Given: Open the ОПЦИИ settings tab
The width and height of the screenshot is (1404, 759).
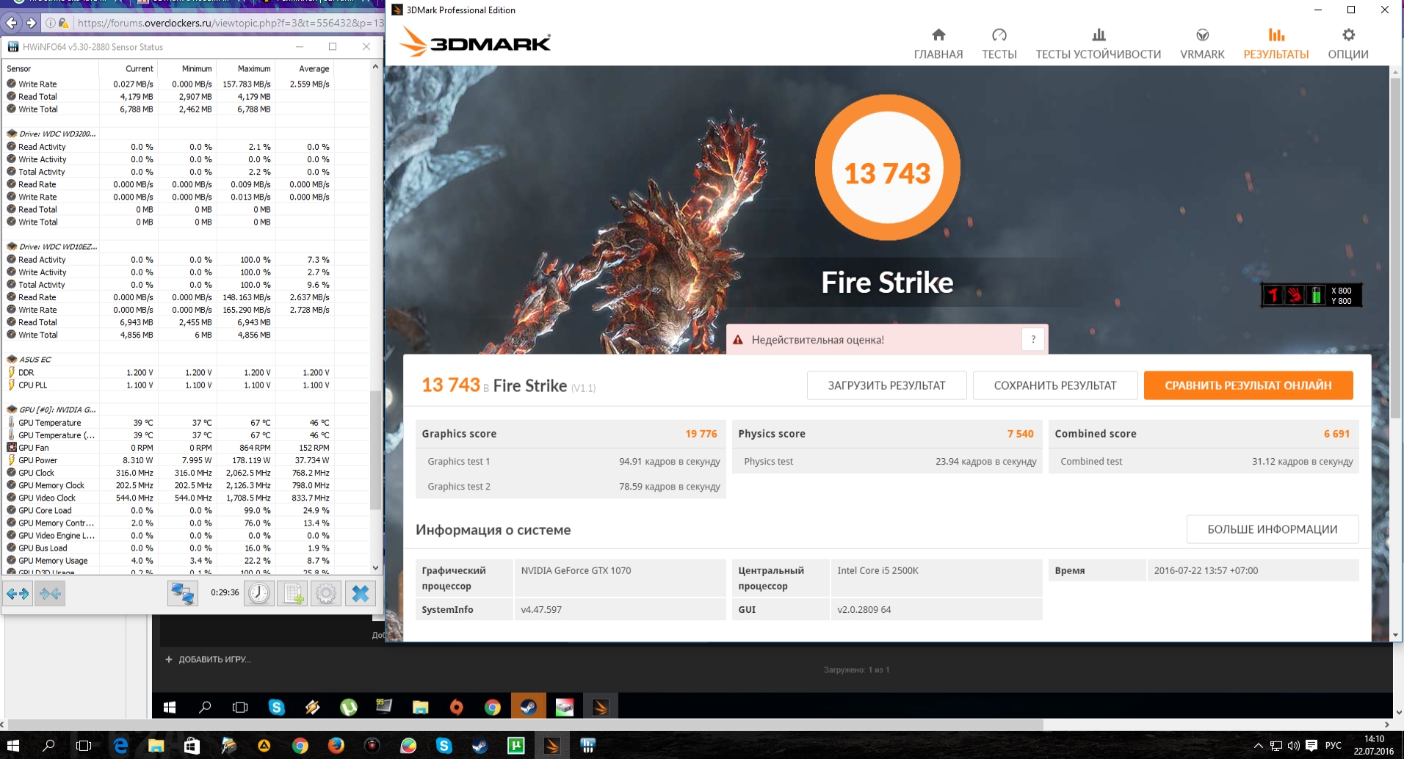Looking at the screenshot, I should [x=1348, y=44].
